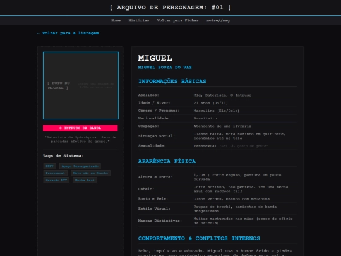
Task: Click the Muitos machucados nas mãos text
Action: tap(243, 221)
